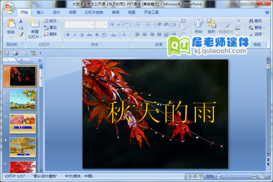Fit slide to current window icon

(262, 176)
